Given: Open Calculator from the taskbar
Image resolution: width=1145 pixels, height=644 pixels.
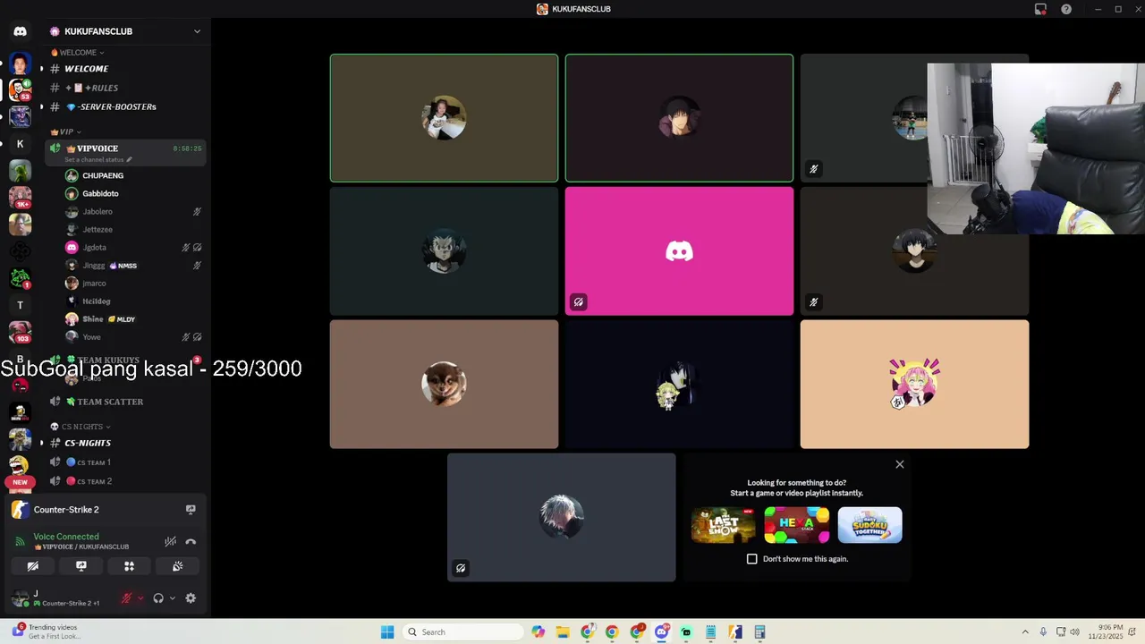Looking at the screenshot, I should pos(759,632).
